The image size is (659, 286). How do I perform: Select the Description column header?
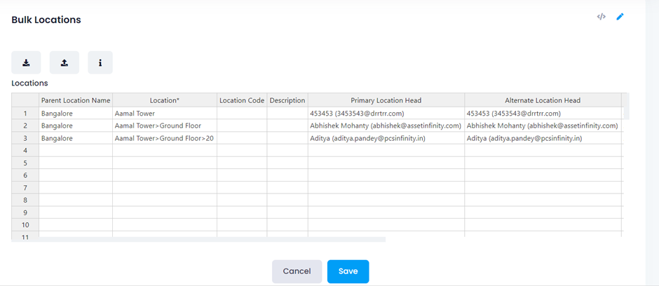click(287, 100)
